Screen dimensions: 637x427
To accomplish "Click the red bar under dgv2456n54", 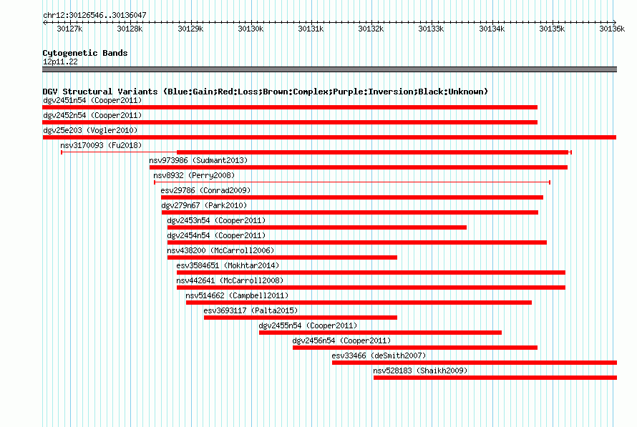I will pyautogui.click(x=415, y=348).
